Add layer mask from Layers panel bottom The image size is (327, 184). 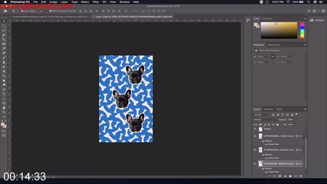coord(280,176)
